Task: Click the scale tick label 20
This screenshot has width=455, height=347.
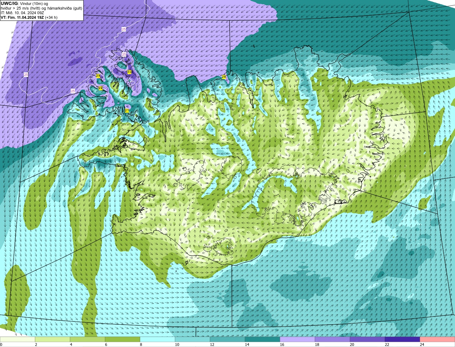Action: click(352, 345)
